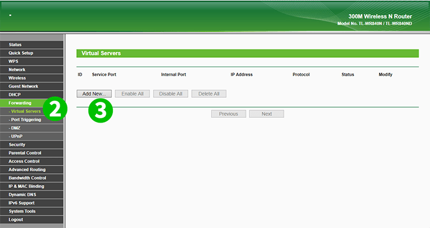
Task: Open System Tools menu
Action: coord(32,212)
